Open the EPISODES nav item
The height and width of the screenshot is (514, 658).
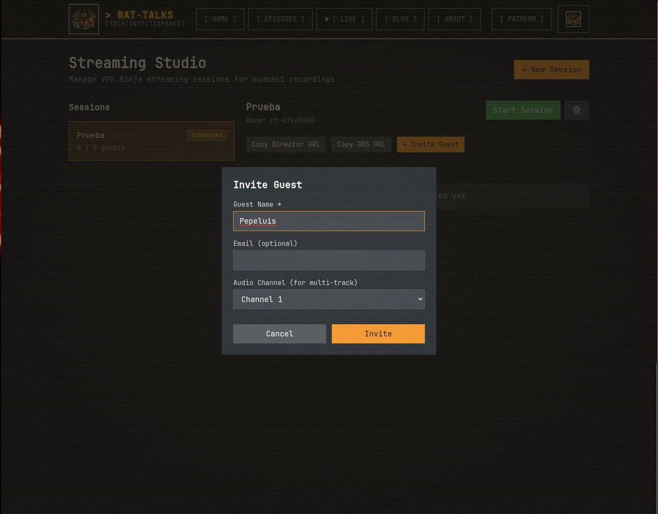click(x=281, y=19)
